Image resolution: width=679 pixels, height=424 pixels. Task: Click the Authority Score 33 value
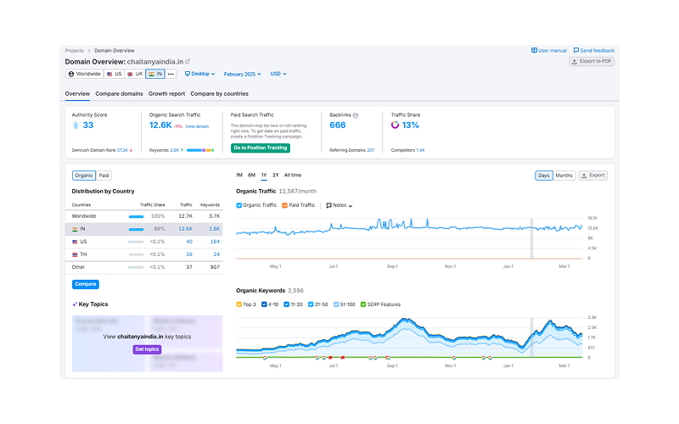coord(88,126)
